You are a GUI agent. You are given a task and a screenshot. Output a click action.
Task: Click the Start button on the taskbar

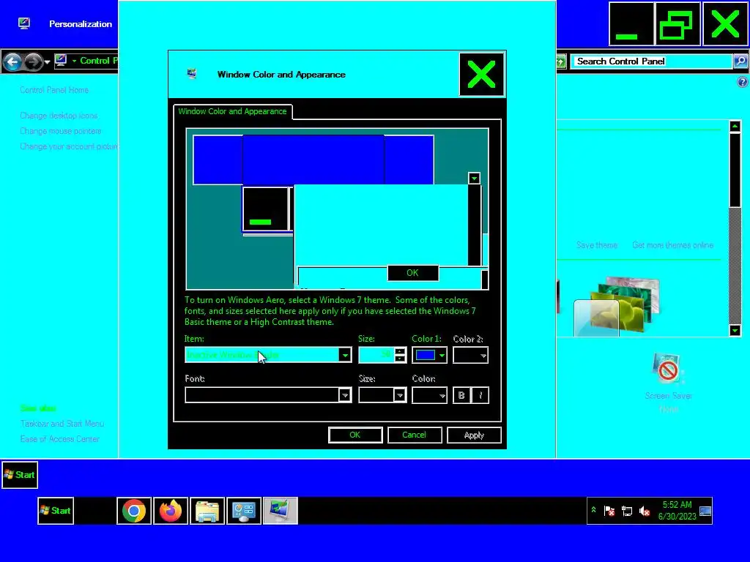pyautogui.click(x=56, y=510)
